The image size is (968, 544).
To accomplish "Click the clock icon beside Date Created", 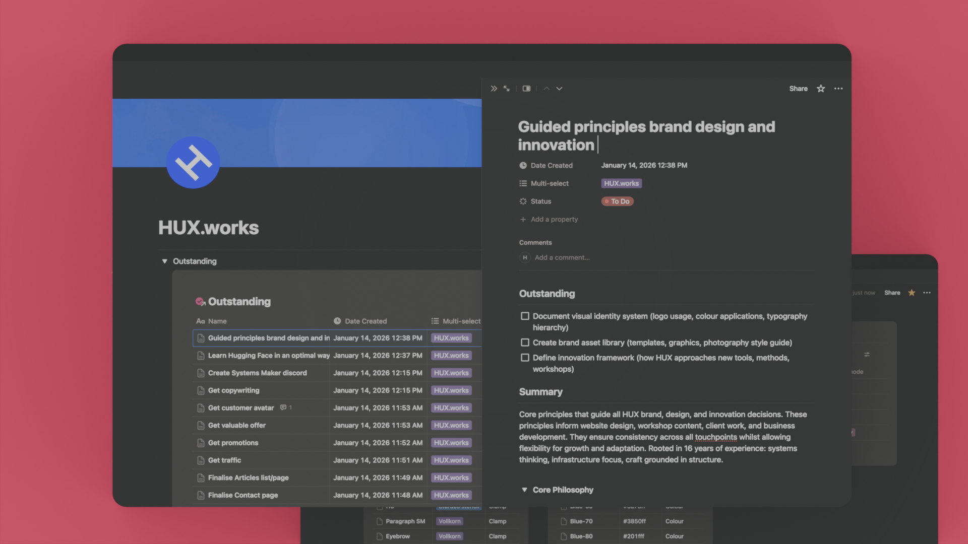I will 523,165.
